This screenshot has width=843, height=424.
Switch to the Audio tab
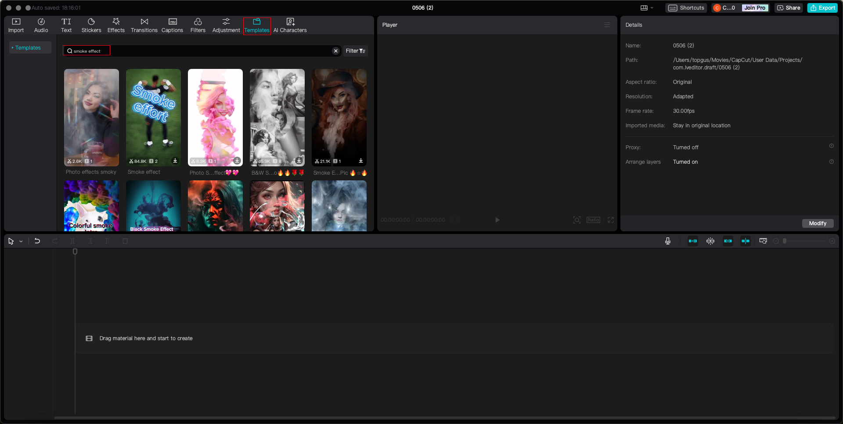[41, 25]
